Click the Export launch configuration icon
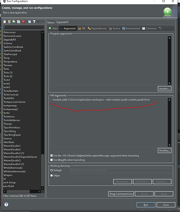The width and height of the screenshot is (180, 212). [x=14, y=22]
